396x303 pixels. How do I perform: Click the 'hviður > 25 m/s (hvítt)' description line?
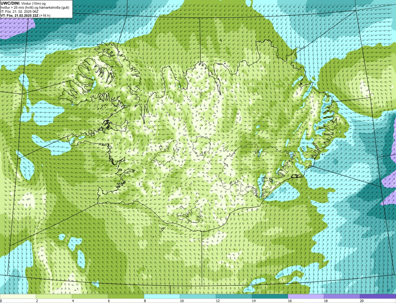pyautogui.click(x=35, y=7)
